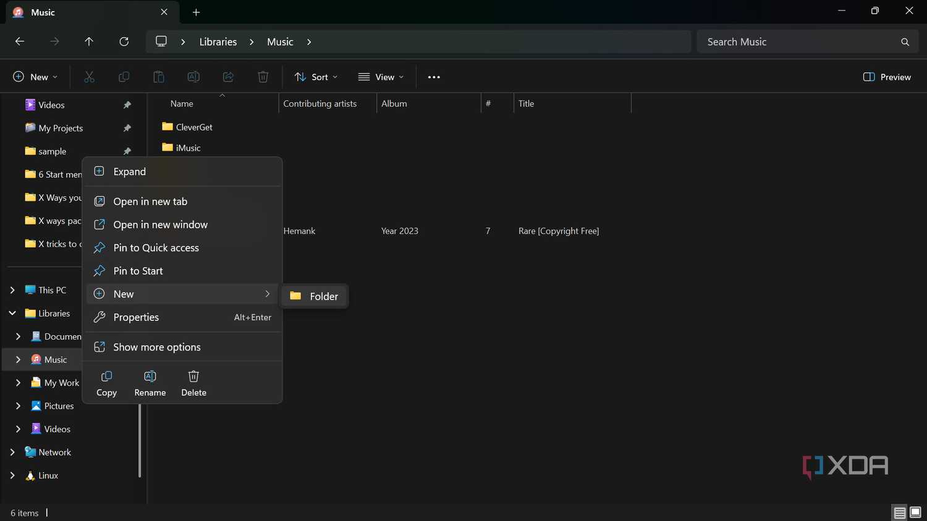
Task: Click the Share icon in toolbar
Action: [x=228, y=77]
